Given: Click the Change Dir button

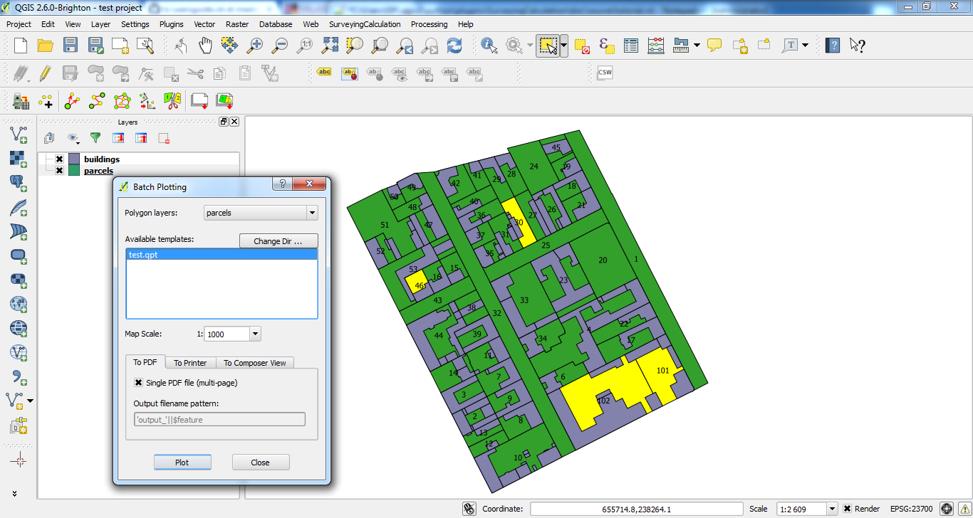Looking at the screenshot, I should click(279, 241).
